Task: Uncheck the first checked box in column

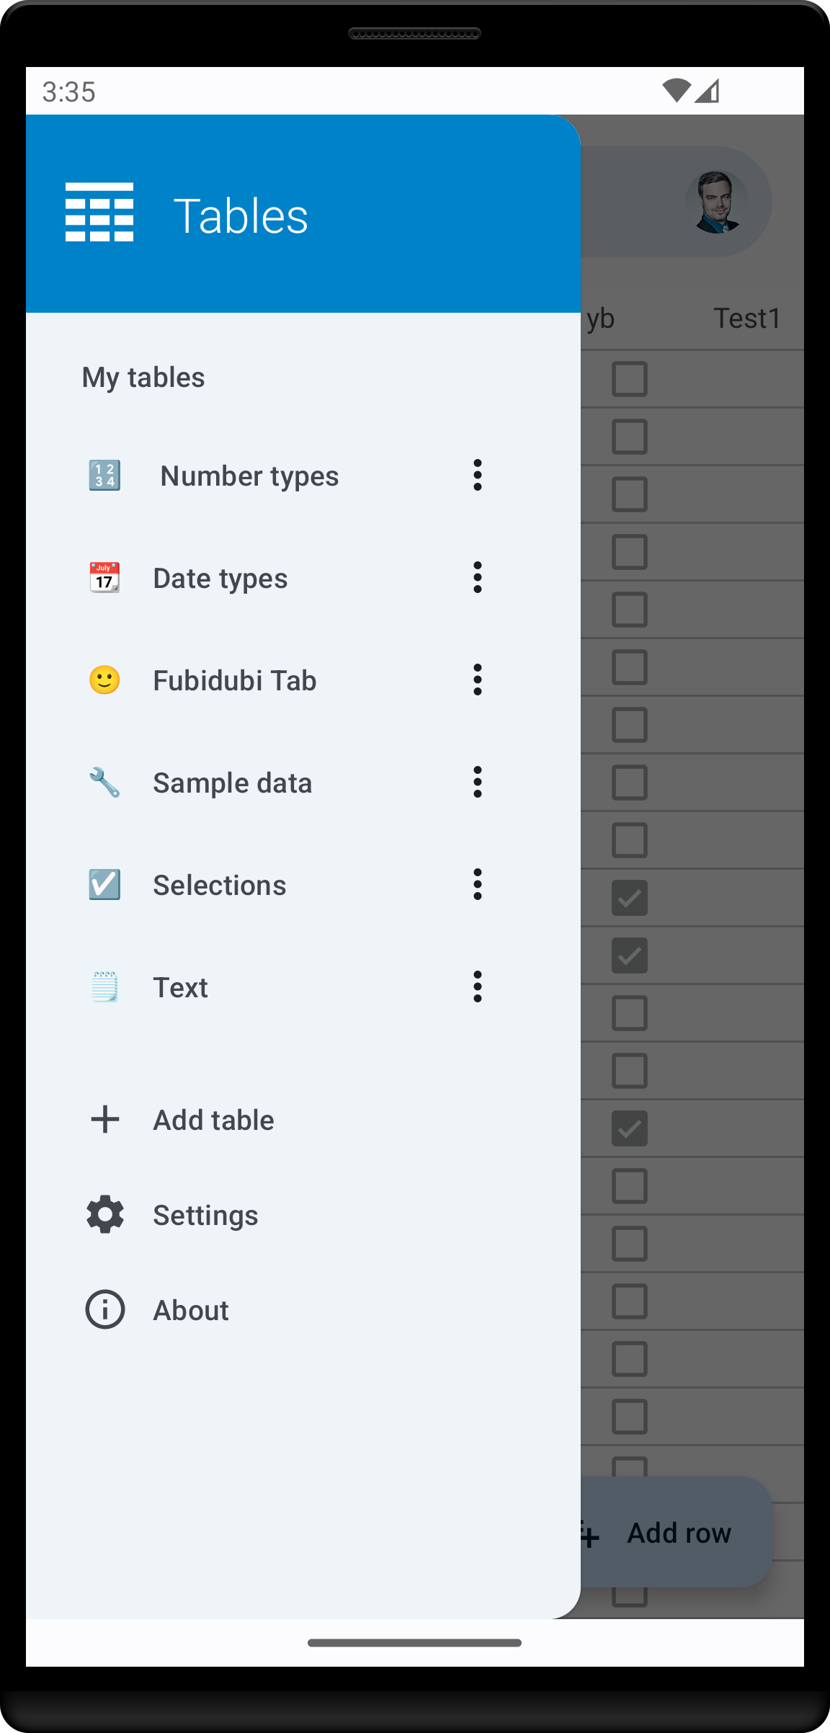Action: pyautogui.click(x=630, y=898)
